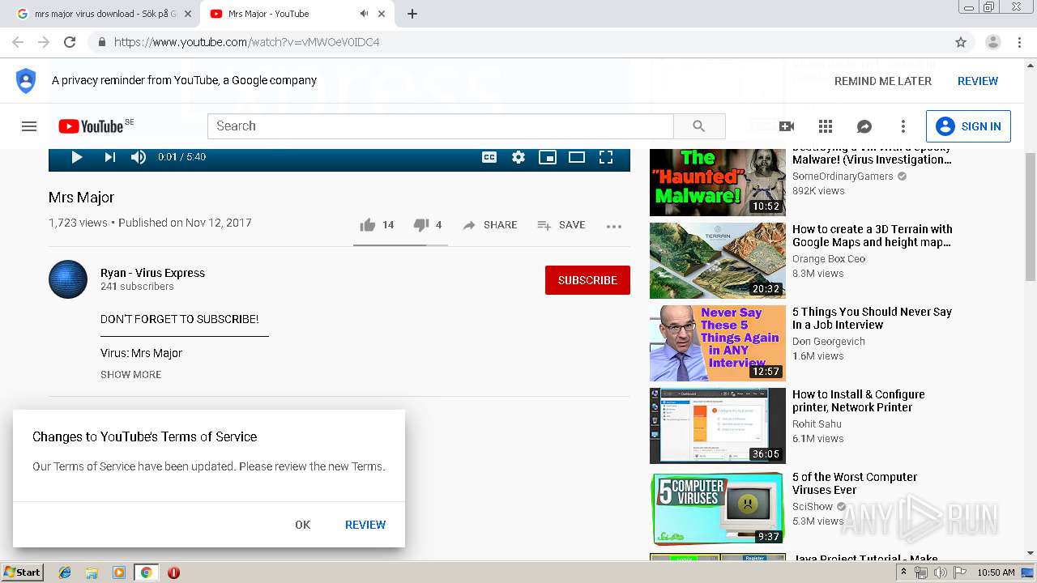Open the messages share icon
The width and height of the screenshot is (1037, 583).
coord(864,126)
